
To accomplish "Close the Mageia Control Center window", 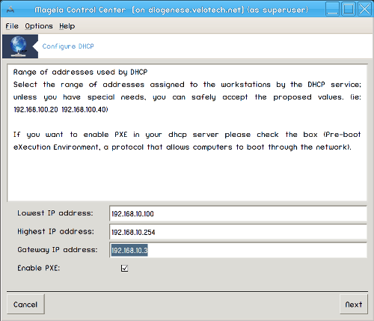I will click(x=364, y=9).
